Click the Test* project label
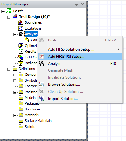 coord(18,11)
